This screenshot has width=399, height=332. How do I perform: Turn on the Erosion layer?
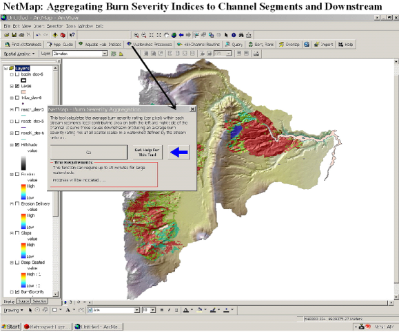pos(17,174)
